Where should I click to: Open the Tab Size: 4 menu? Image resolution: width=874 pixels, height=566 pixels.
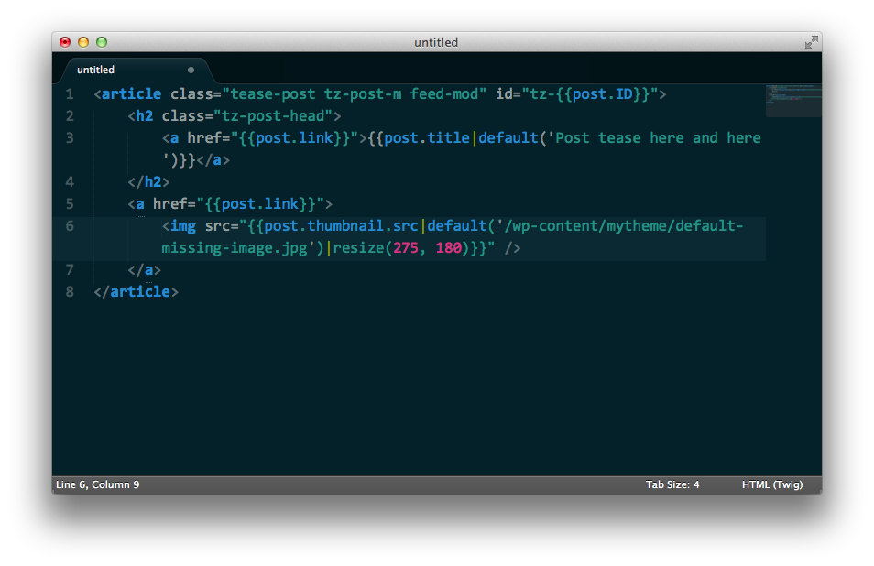pos(672,484)
